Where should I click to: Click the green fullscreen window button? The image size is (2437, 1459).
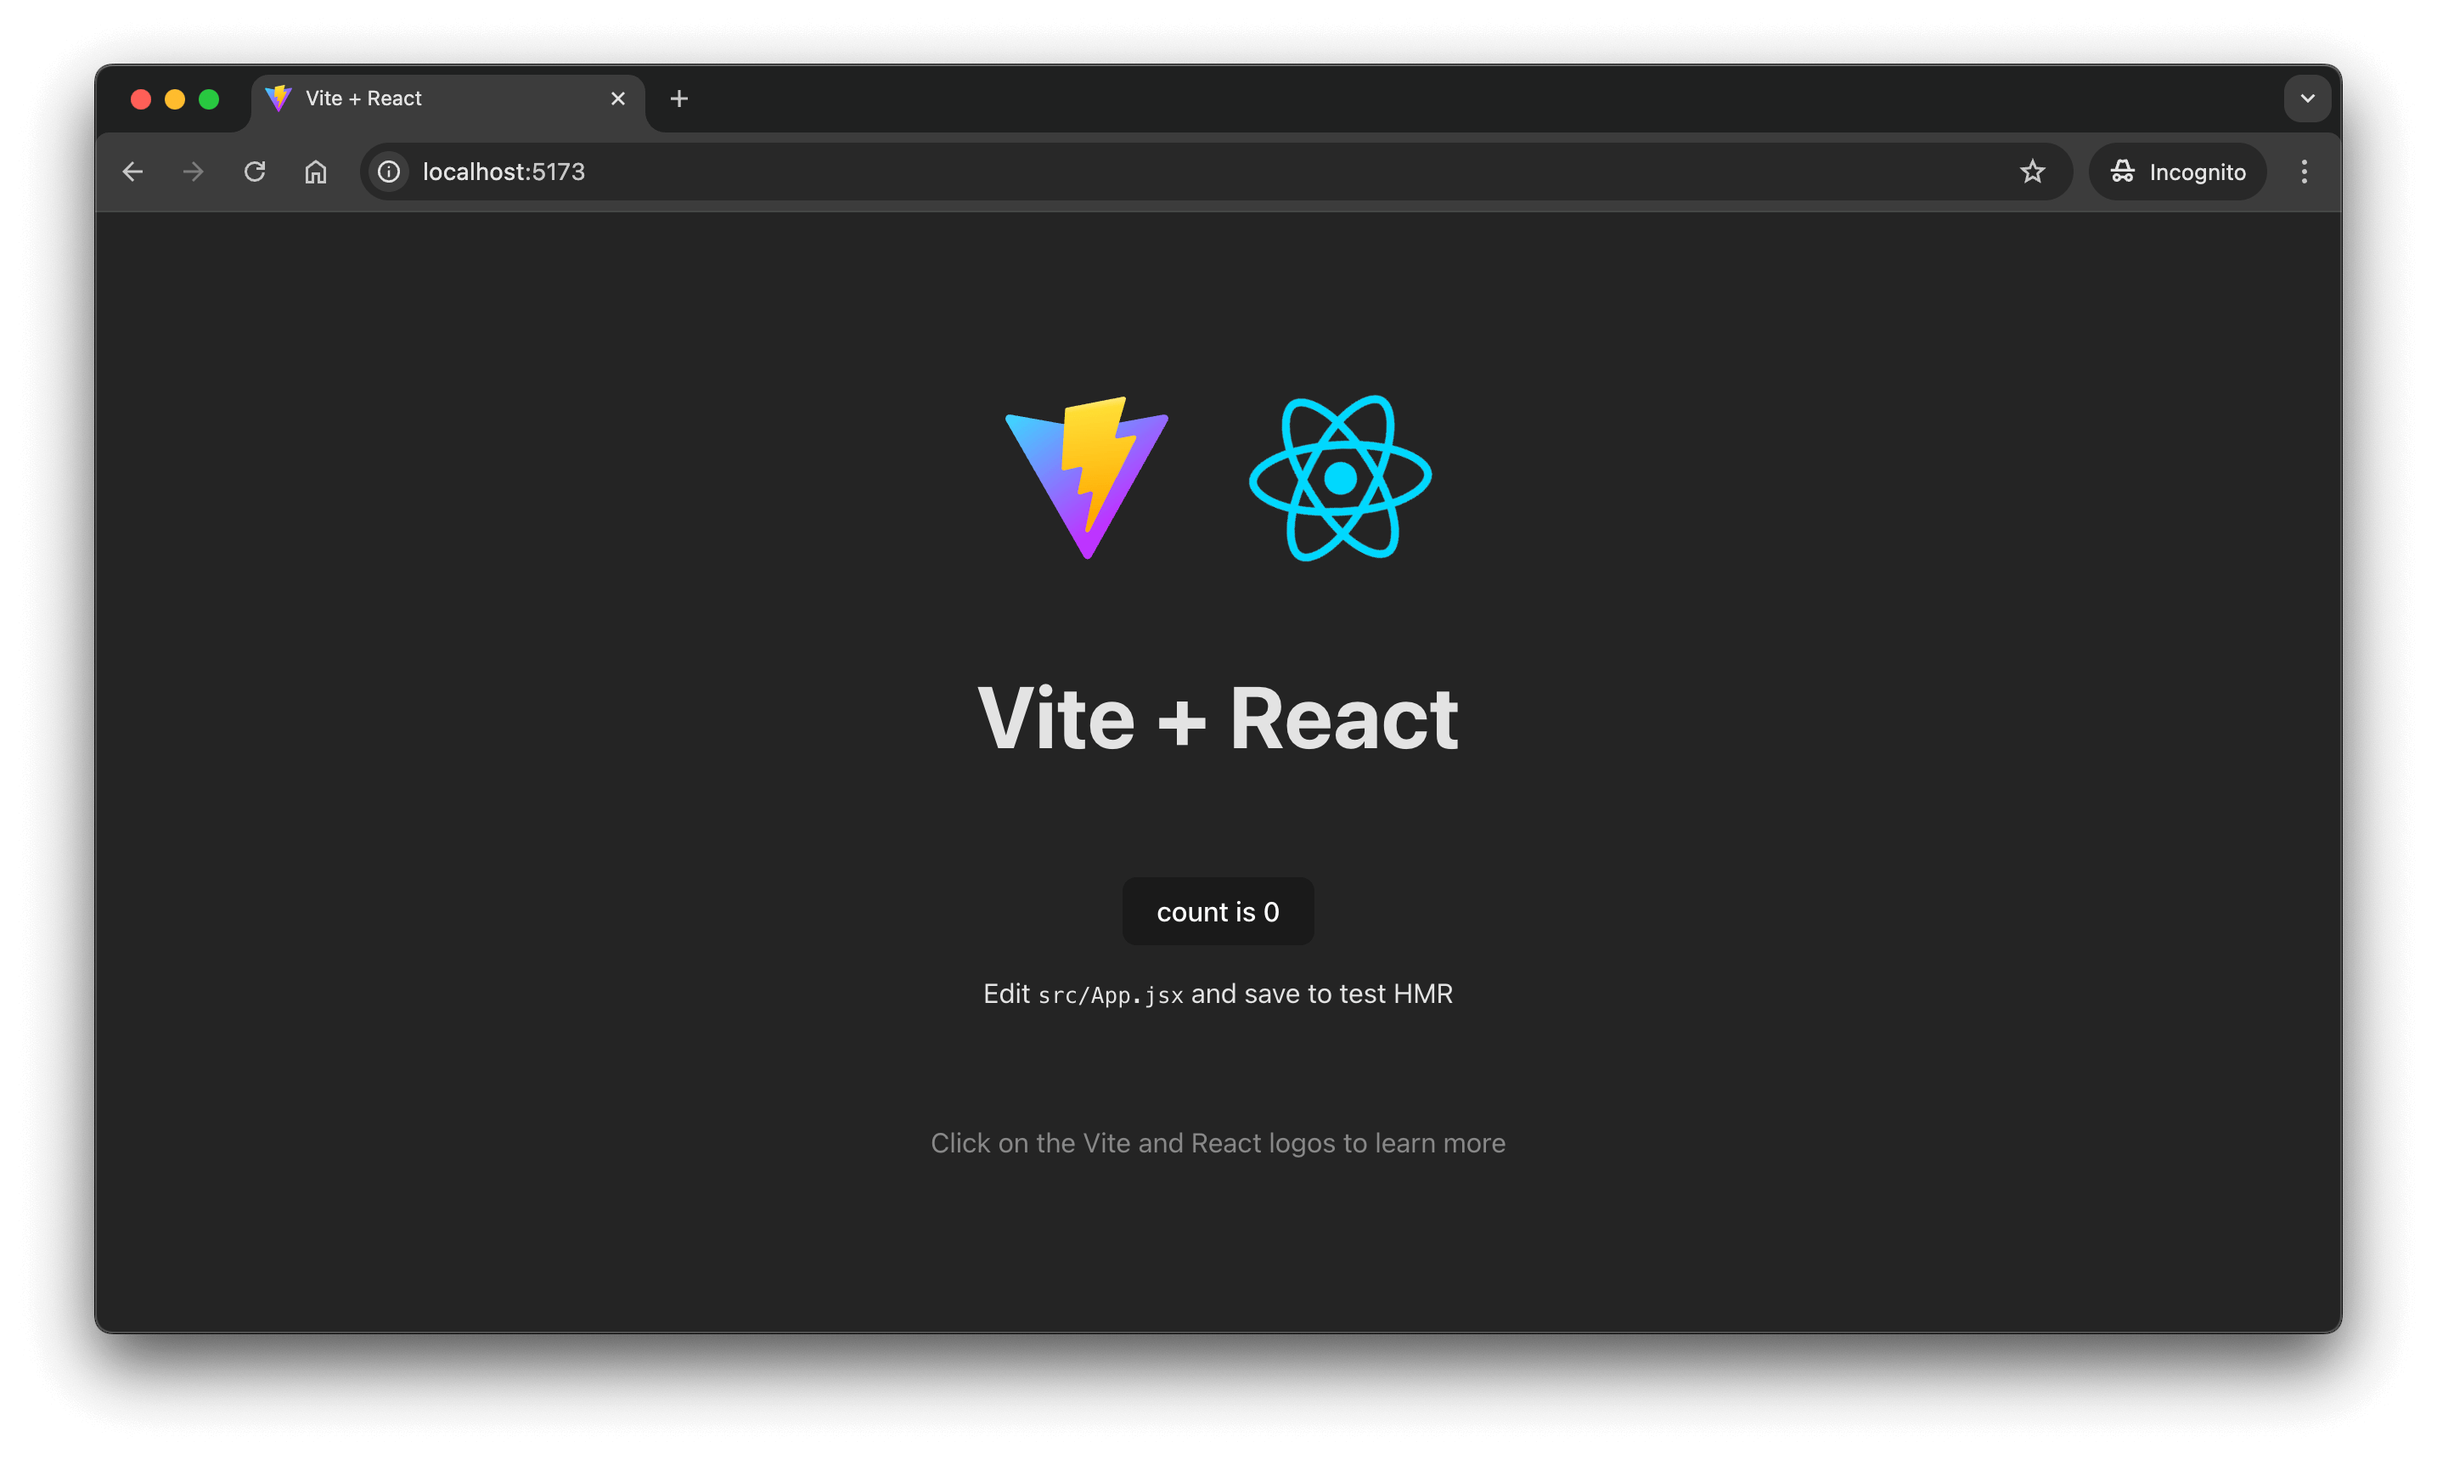tap(208, 99)
